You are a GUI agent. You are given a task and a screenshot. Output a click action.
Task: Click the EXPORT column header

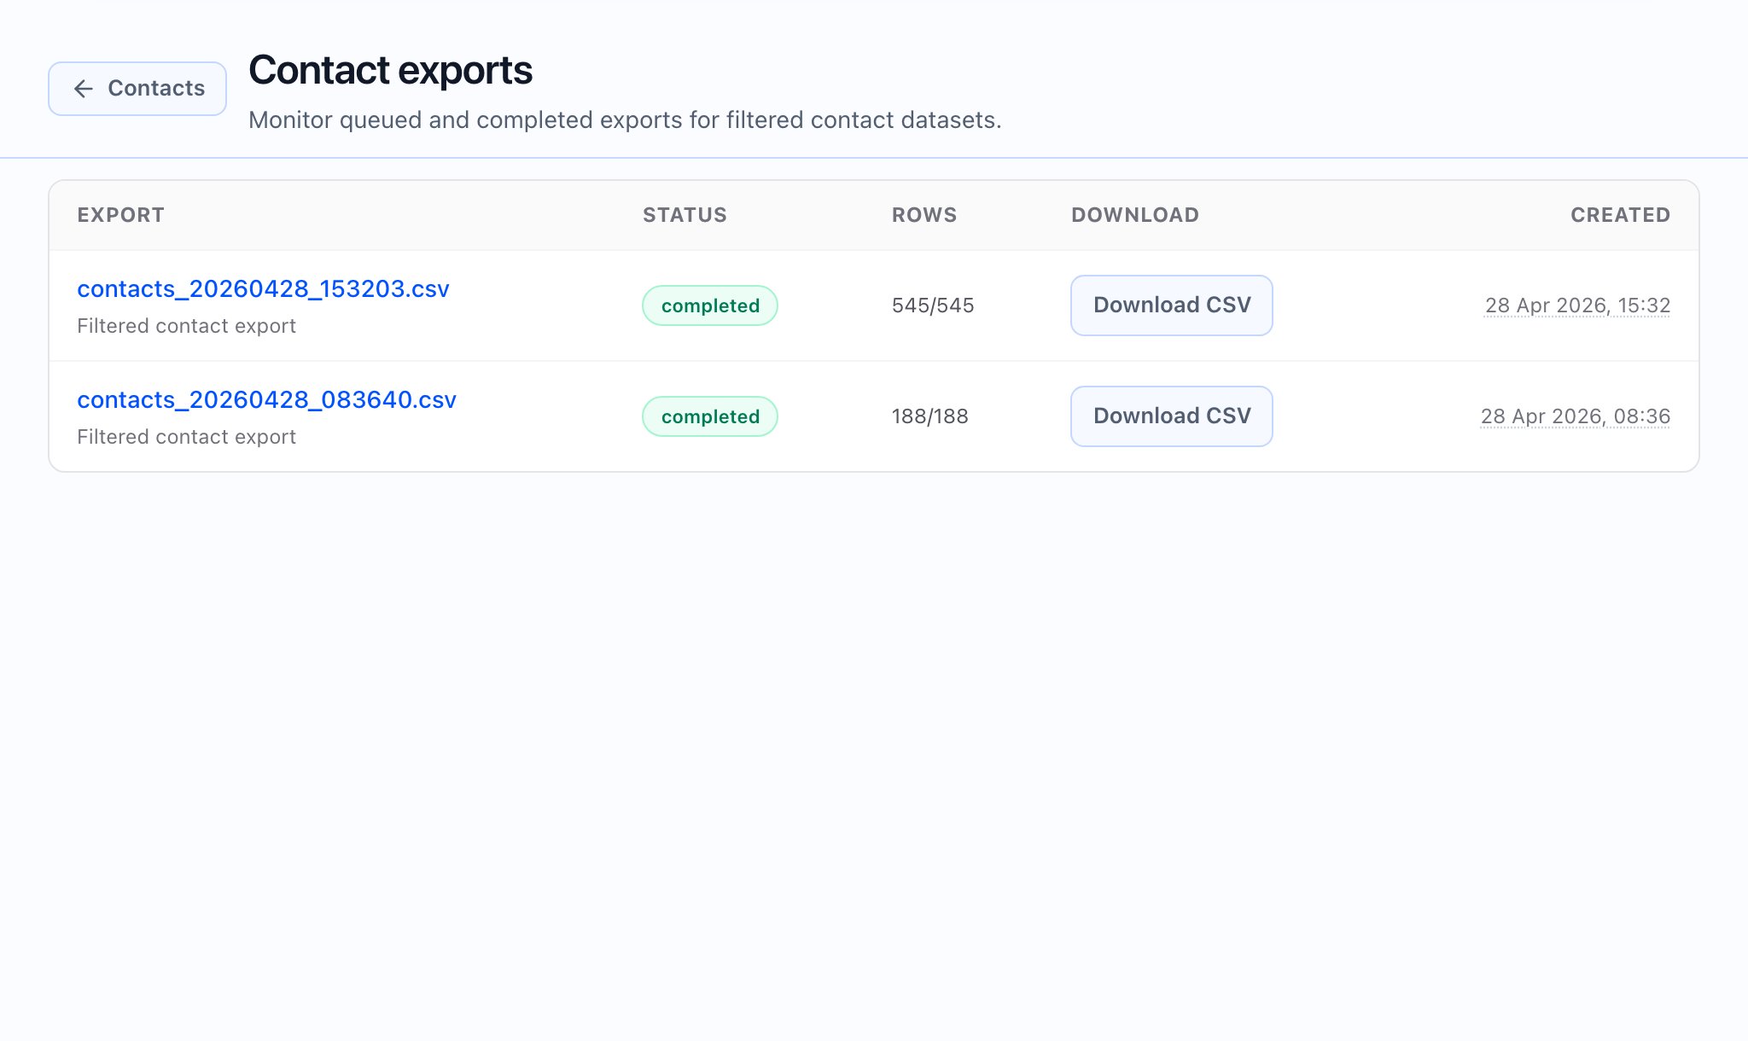coord(121,215)
